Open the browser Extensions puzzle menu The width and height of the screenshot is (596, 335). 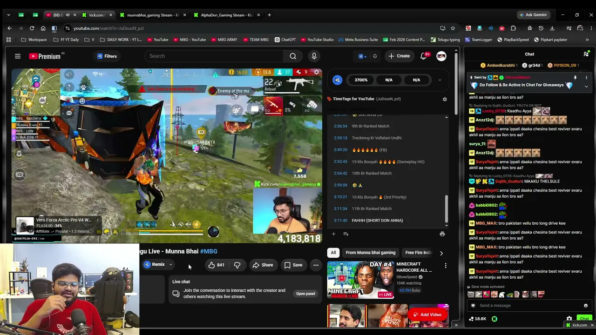coord(513,28)
